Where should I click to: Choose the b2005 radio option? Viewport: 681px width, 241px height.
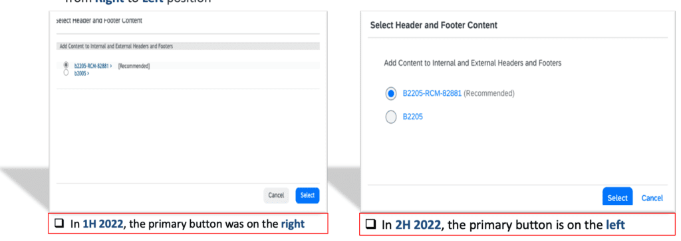point(66,73)
